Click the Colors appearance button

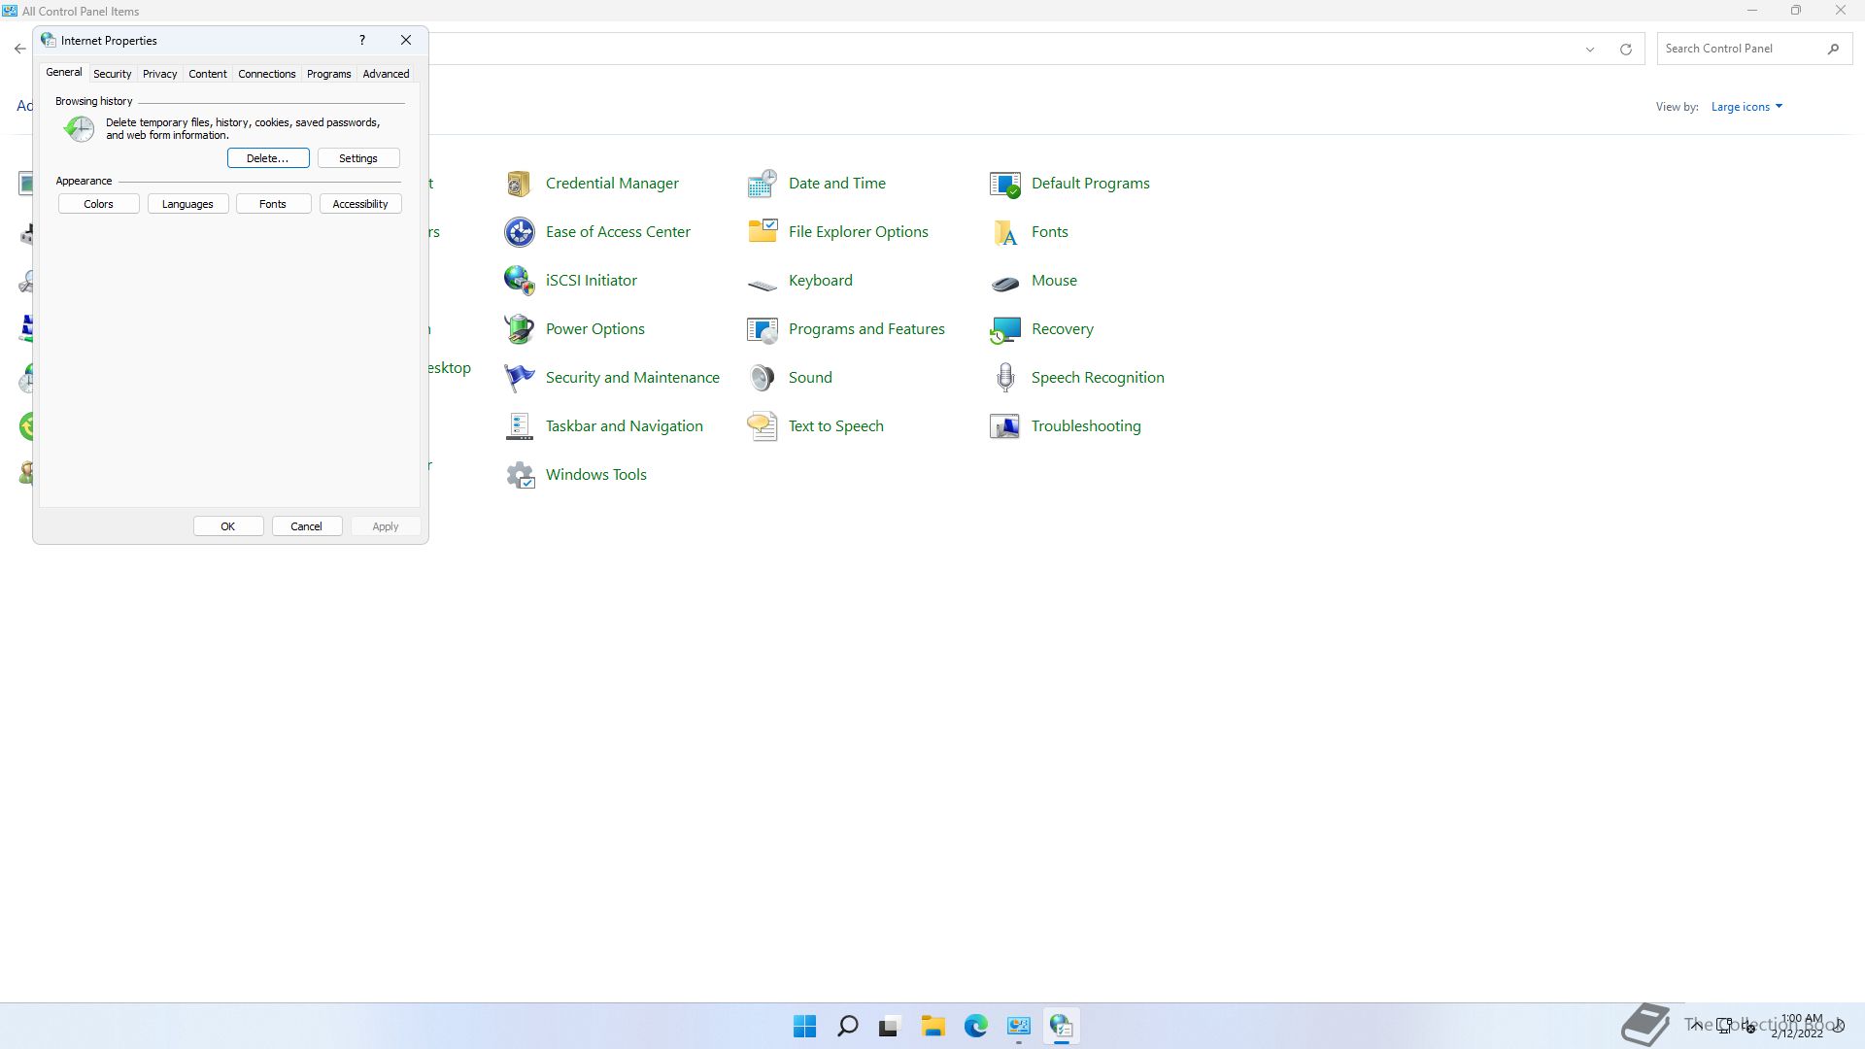tap(98, 204)
